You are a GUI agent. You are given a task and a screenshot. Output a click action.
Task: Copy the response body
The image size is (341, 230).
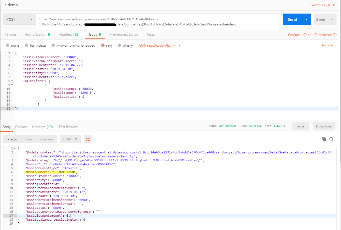(323, 139)
